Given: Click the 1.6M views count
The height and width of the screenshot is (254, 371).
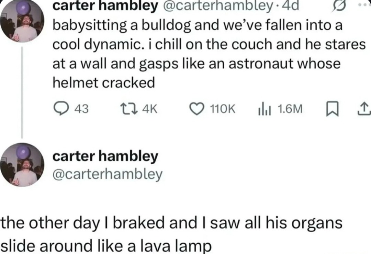Looking at the screenshot, I should (x=290, y=109).
